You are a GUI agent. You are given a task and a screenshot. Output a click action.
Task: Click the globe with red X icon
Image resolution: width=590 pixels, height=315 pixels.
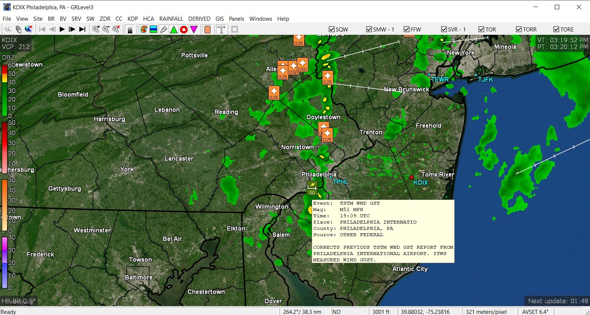tap(29, 29)
